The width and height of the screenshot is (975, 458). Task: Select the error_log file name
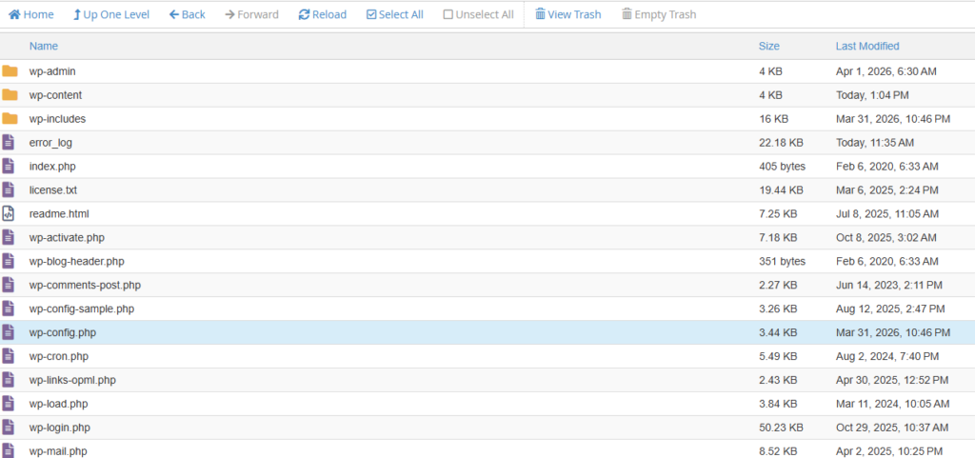[50, 143]
